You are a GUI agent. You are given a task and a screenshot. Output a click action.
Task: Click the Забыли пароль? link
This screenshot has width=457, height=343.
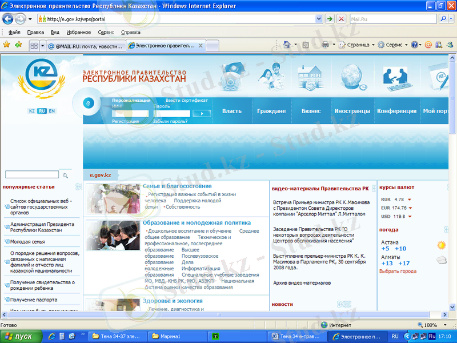click(170, 121)
